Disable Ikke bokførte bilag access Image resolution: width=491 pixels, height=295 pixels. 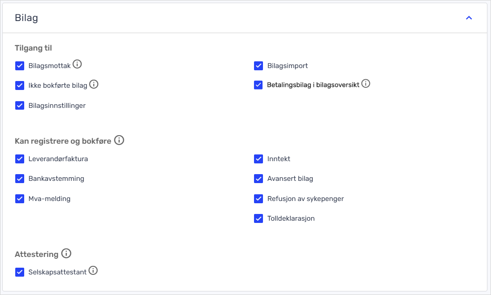pos(20,85)
